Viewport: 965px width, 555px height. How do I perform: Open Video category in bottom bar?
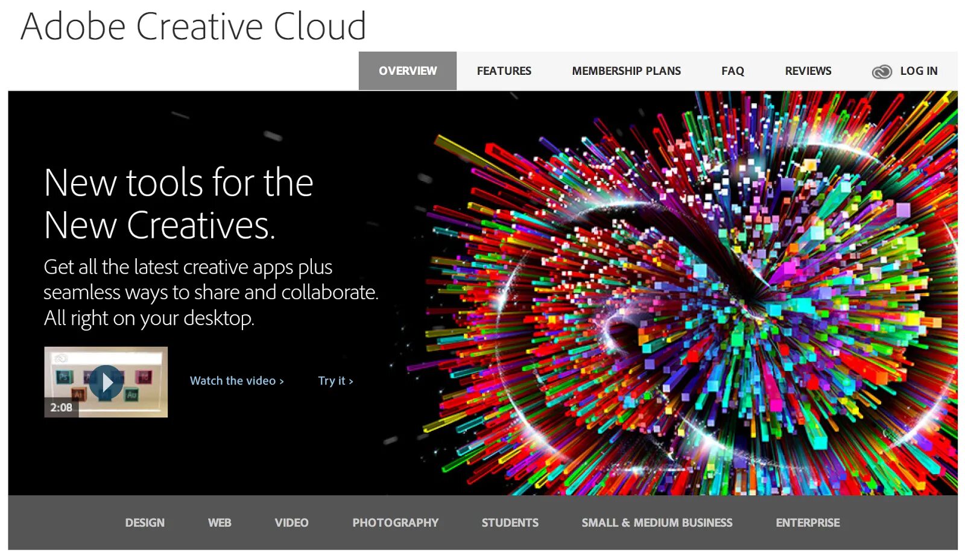pos(291,522)
